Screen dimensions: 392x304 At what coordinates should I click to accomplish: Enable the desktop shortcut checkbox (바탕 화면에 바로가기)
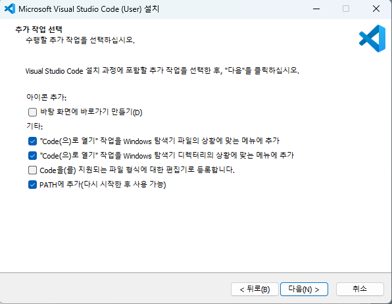32,112
